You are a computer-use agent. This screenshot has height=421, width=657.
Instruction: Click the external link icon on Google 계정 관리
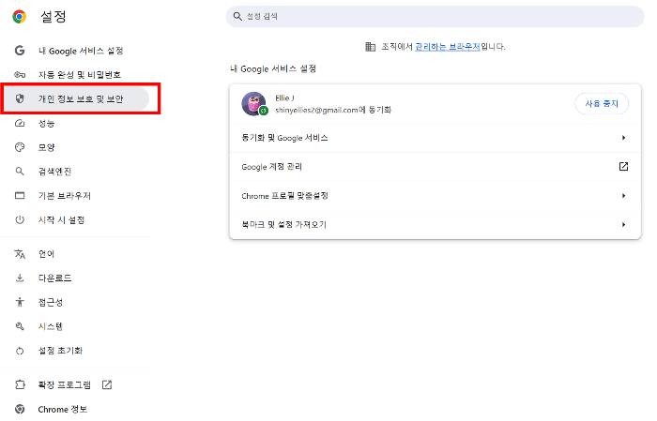[x=623, y=167]
